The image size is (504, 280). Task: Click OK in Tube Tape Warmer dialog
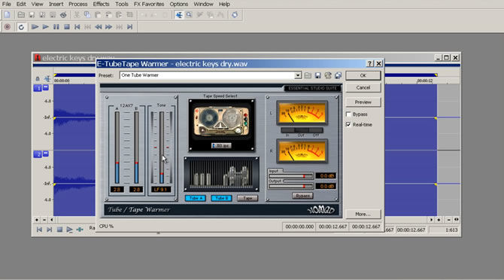363,75
